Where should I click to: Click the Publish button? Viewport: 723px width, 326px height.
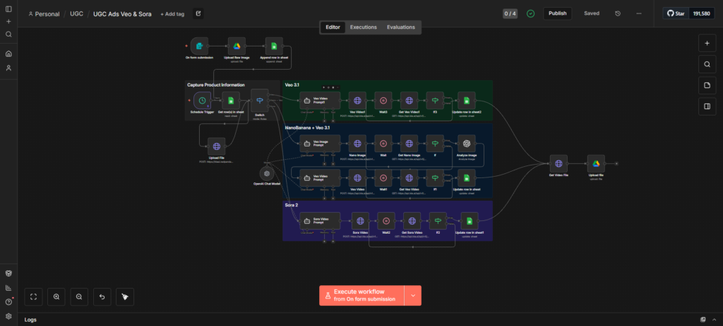558,13
